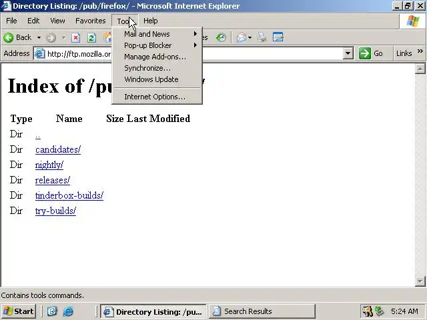Open Internet Options from Tools menu

pyautogui.click(x=157, y=97)
